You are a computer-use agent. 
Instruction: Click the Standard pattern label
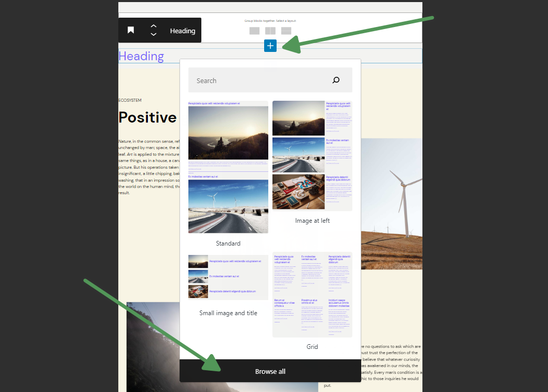tap(228, 244)
